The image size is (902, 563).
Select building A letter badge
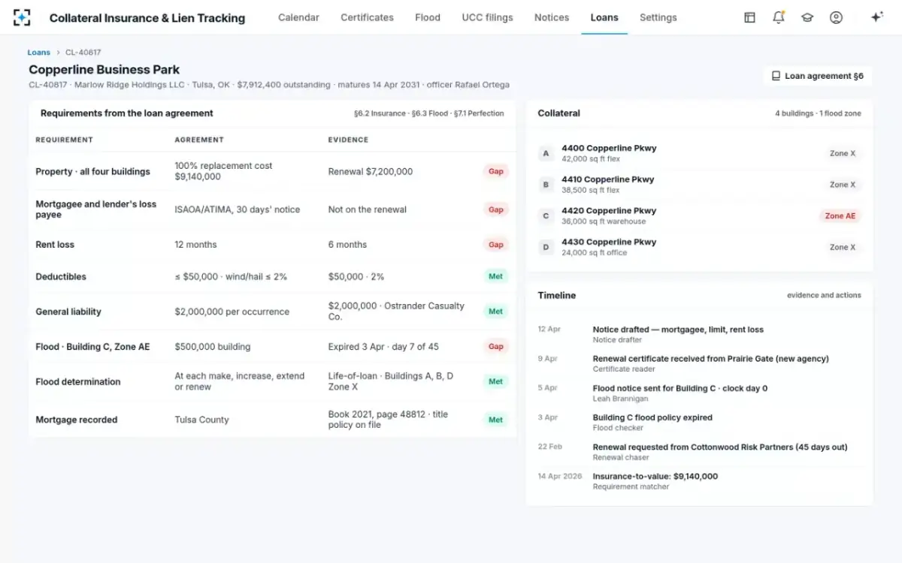click(x=546, y=153)
